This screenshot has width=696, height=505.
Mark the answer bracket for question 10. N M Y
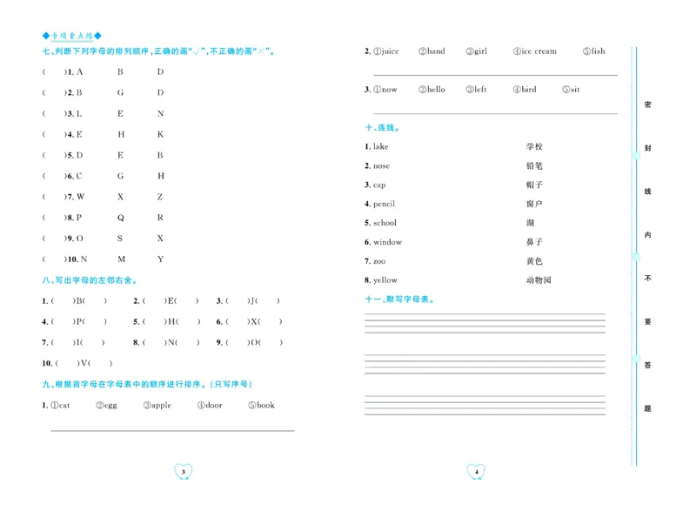click(x=53, y=259)
